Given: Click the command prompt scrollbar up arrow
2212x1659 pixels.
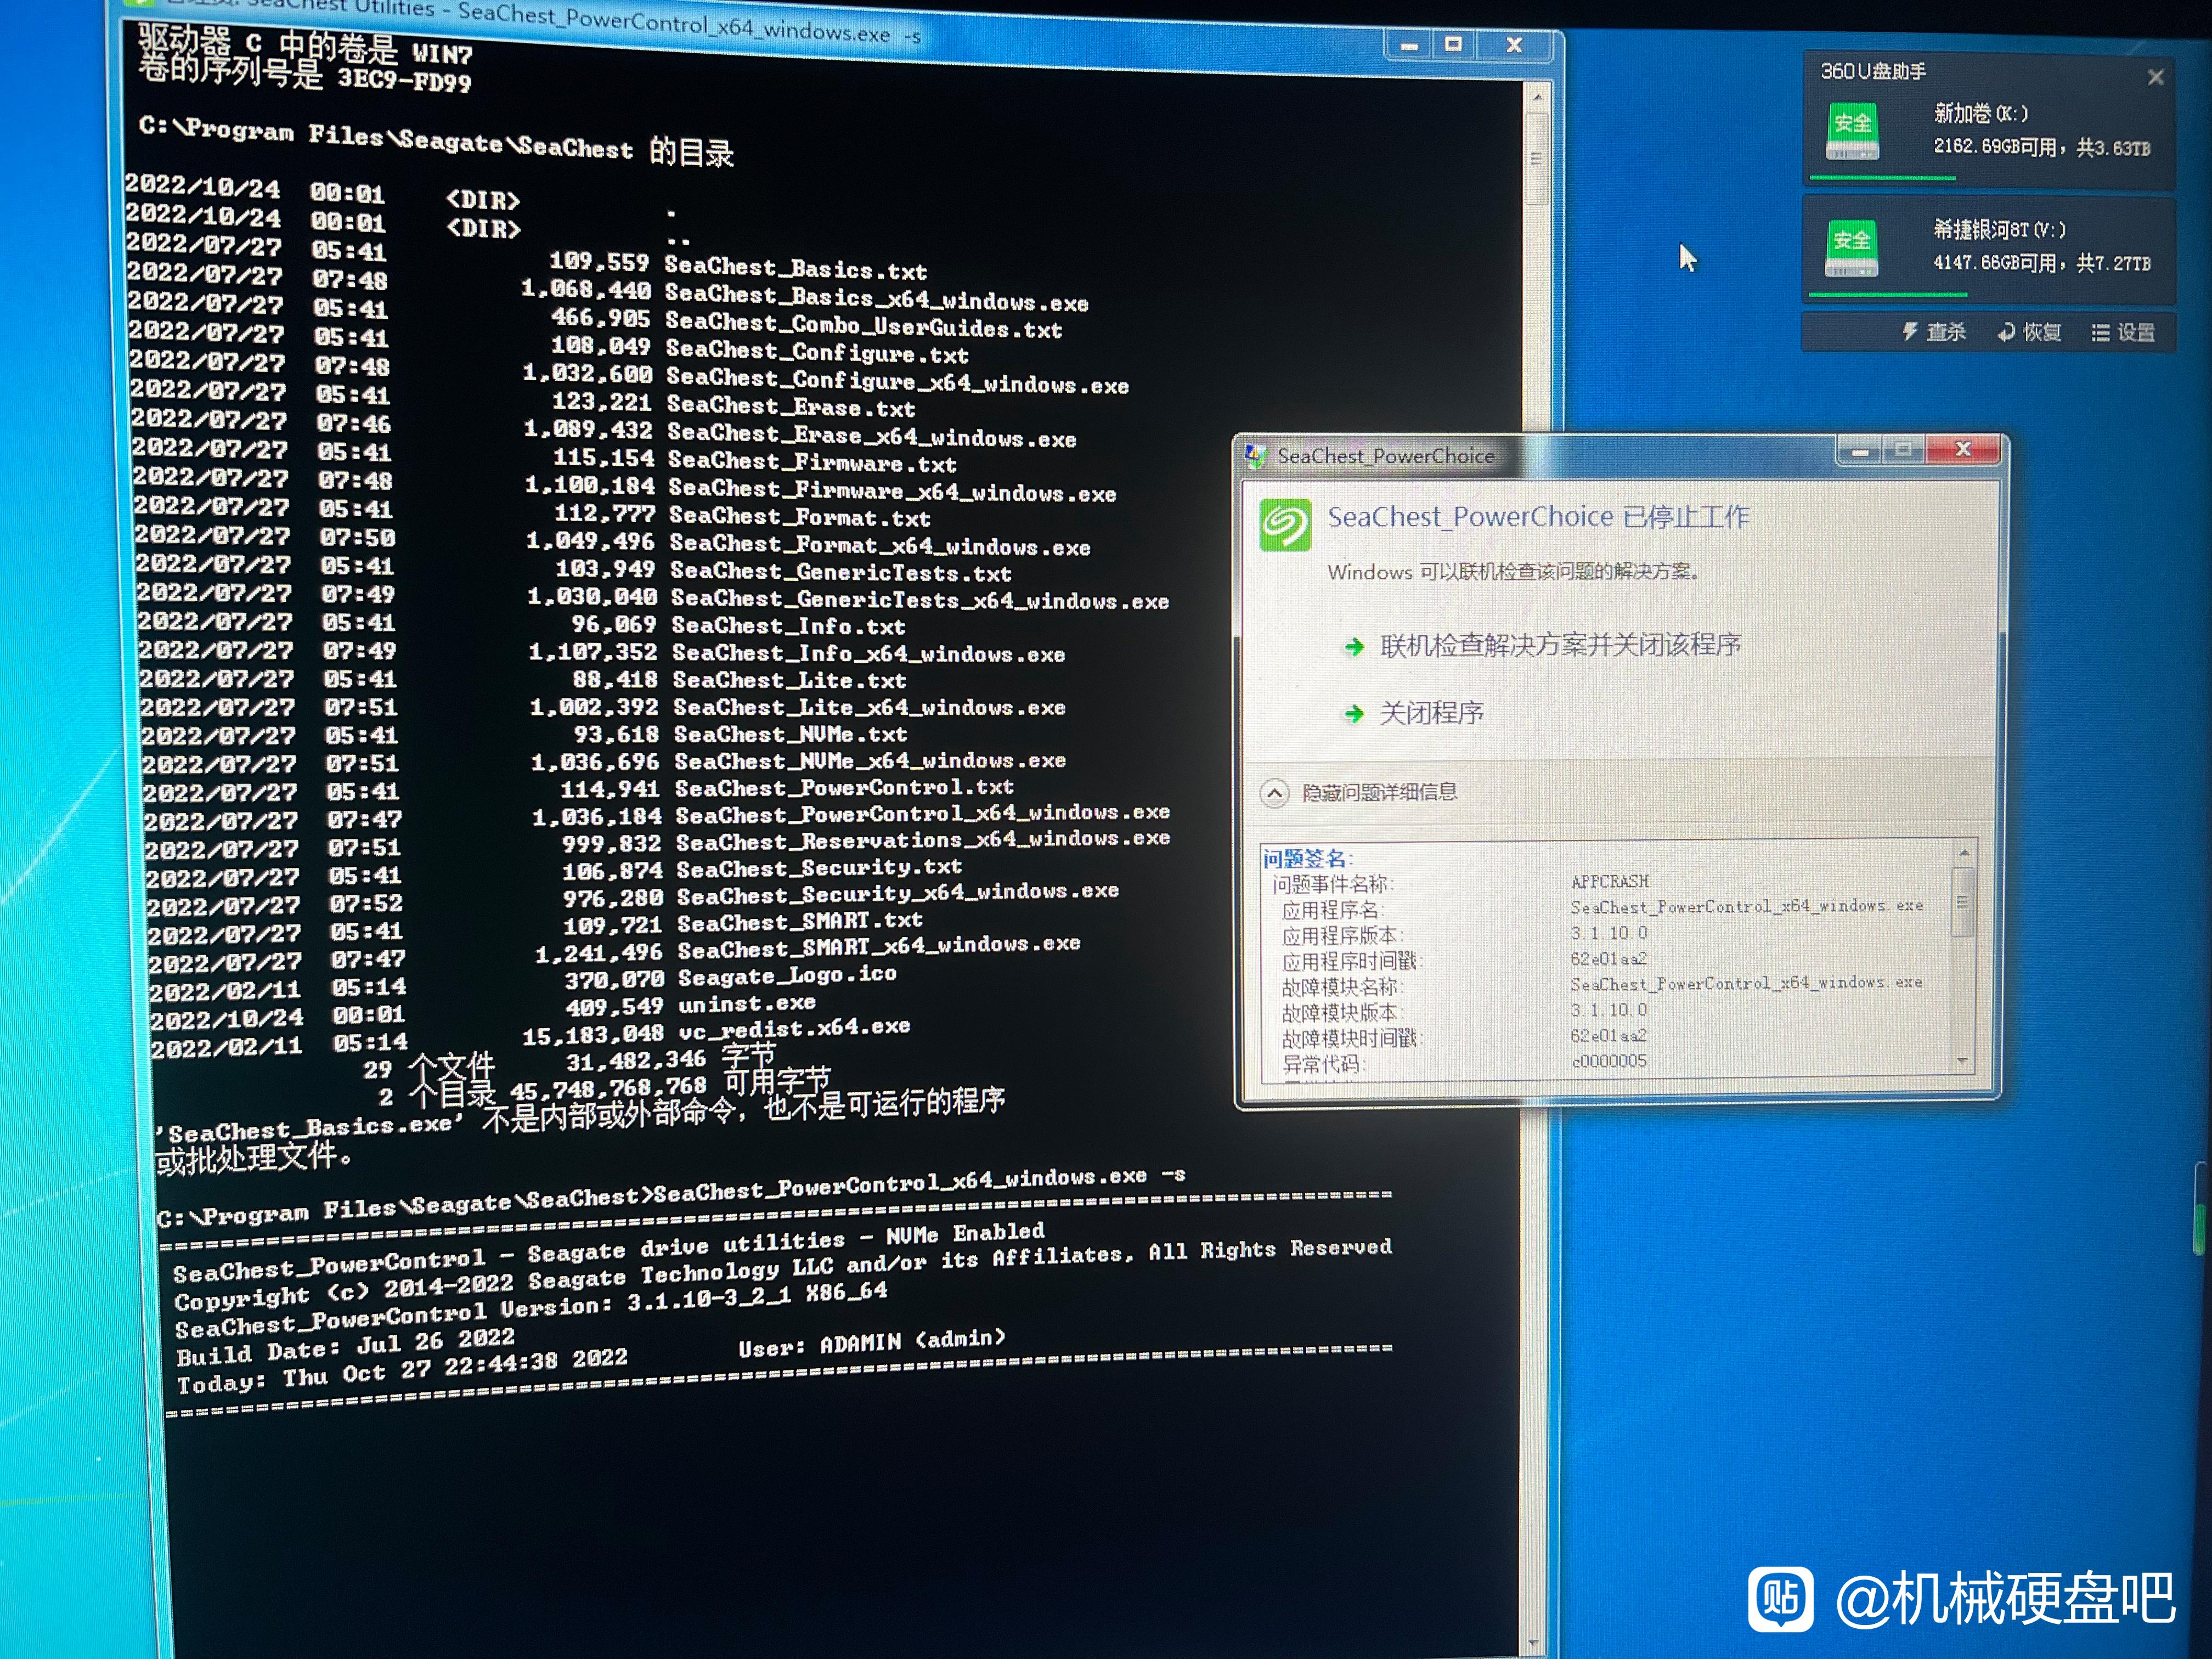Looking at the screenshot, I should [x=1537, y=97].
